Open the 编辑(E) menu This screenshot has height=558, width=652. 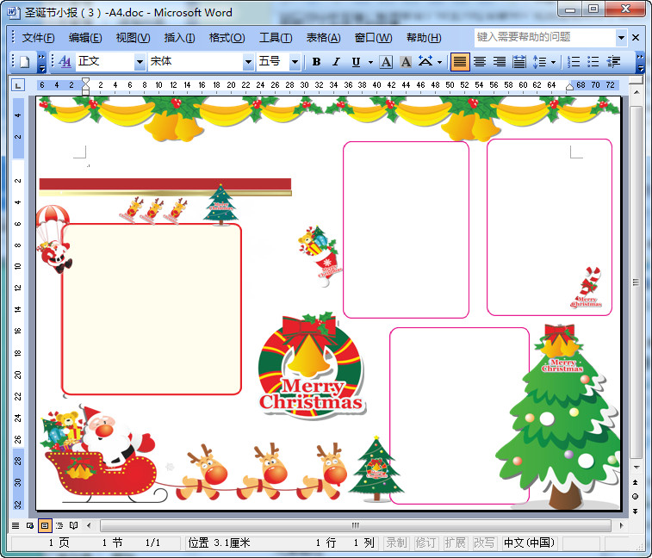85,38
